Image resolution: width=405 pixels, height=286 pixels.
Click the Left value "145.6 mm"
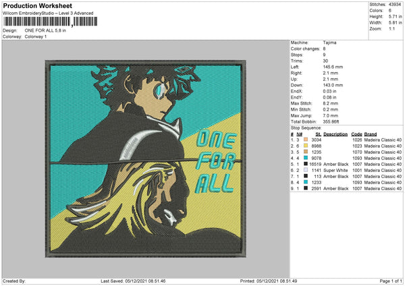click(333, 67)
